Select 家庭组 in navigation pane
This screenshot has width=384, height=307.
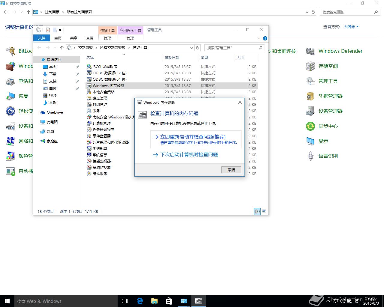52,141
